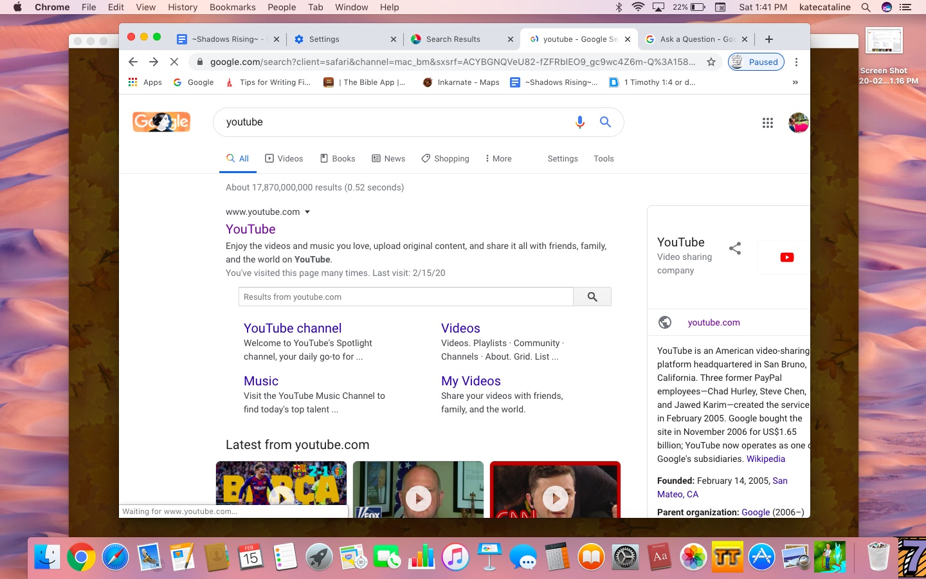Click the Results from youtube.com search field
This screenshot has height=579, width=926.
click(406, 297)
